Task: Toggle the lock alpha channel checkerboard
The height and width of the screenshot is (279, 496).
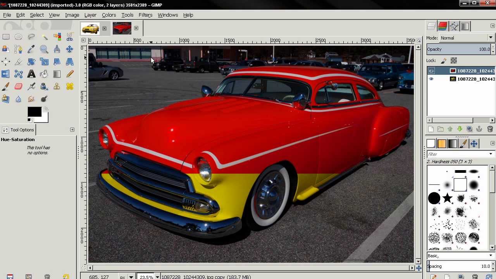Action: tap(454, 60)
